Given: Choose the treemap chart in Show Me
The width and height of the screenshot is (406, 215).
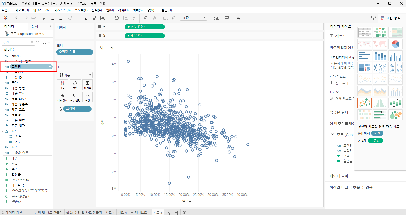Looking at the screenshot, I should [365, 68].
